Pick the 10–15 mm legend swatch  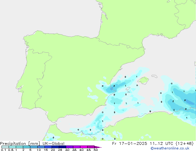pyautogui.click(x=41, y=147)
